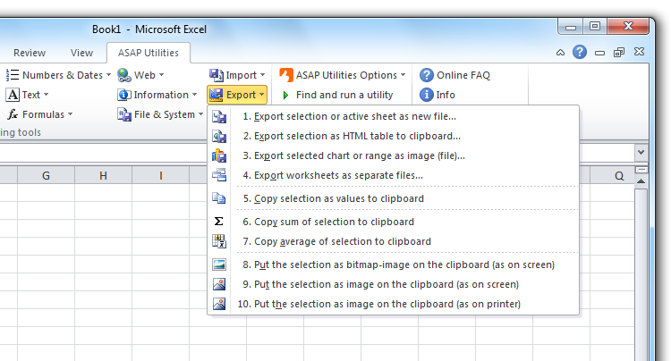
Task: Minimize the workbook window icon
Action: pos(599,53)
